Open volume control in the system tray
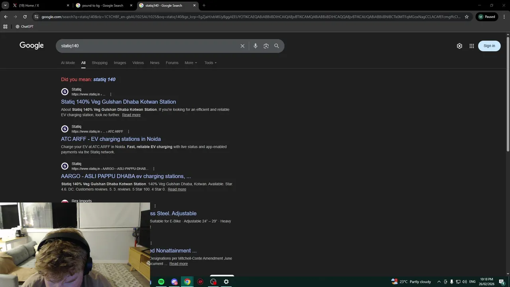The height and width of the screenshot is (287, 510). click(x=465, y=282)
